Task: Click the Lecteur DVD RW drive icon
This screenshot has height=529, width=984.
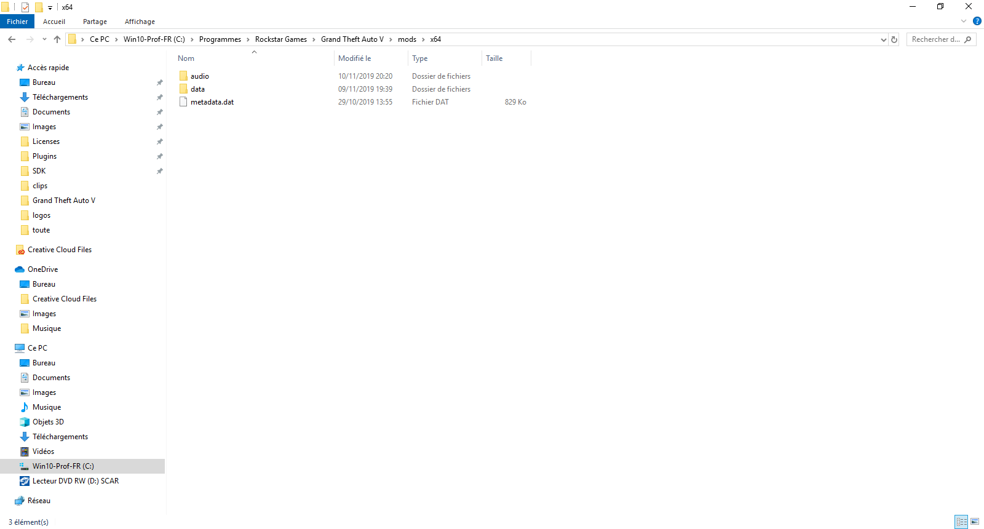Action: 25,481
